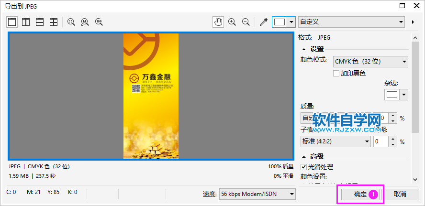The image size is (425, 206).
Task: Click the 100% zoom icon
Action: (x=99, y=22)
